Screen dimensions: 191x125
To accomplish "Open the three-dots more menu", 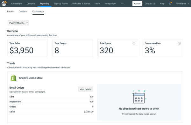I will point(122,4).
